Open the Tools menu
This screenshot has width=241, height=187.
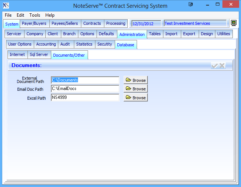coord(35,15)
